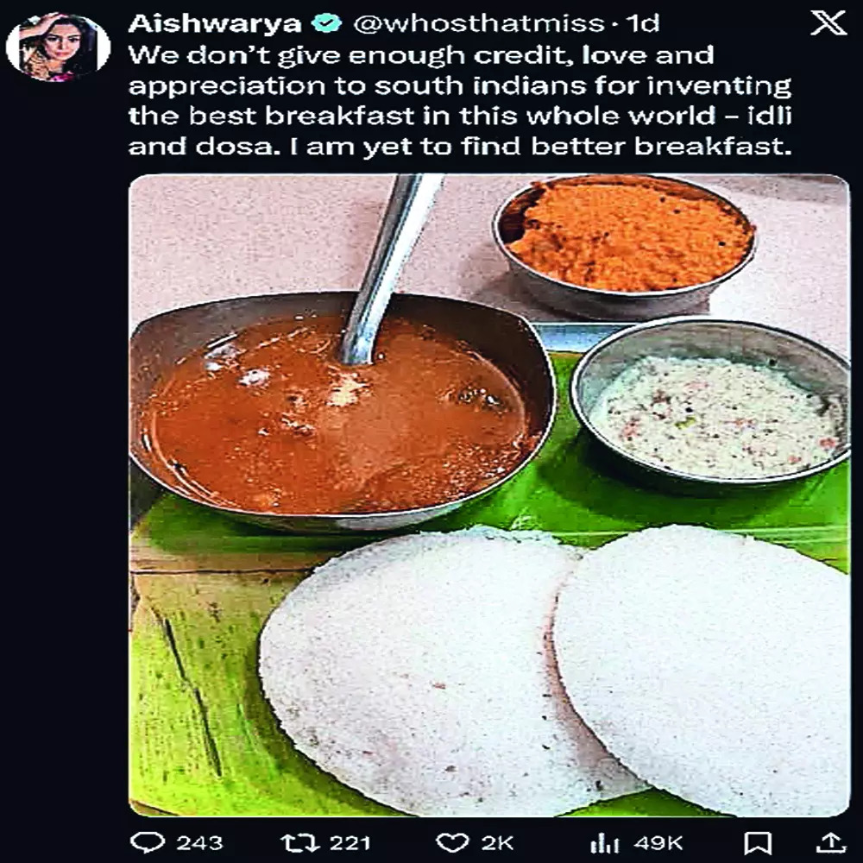The image size is (863, 863).
Task: Open Aishwarya's profile picture avatar
Action: (x=58, y=47)
